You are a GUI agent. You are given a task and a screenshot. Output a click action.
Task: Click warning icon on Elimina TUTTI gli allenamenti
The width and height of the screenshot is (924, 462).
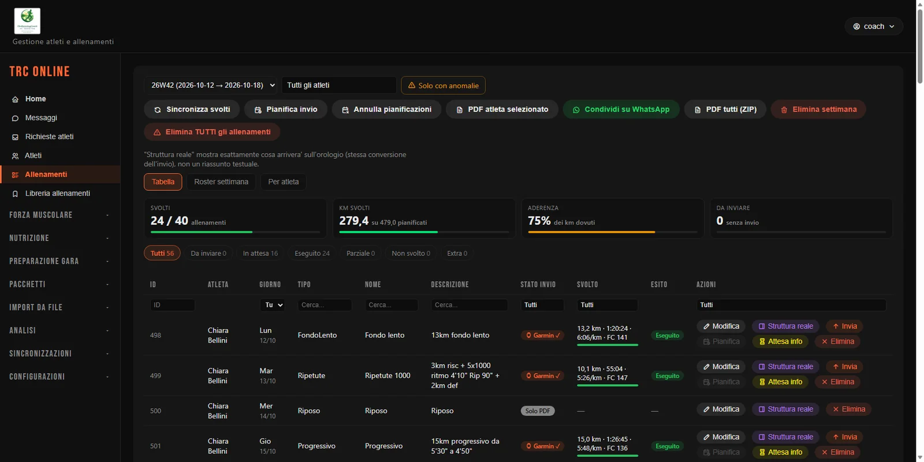[x=157, y=132]
